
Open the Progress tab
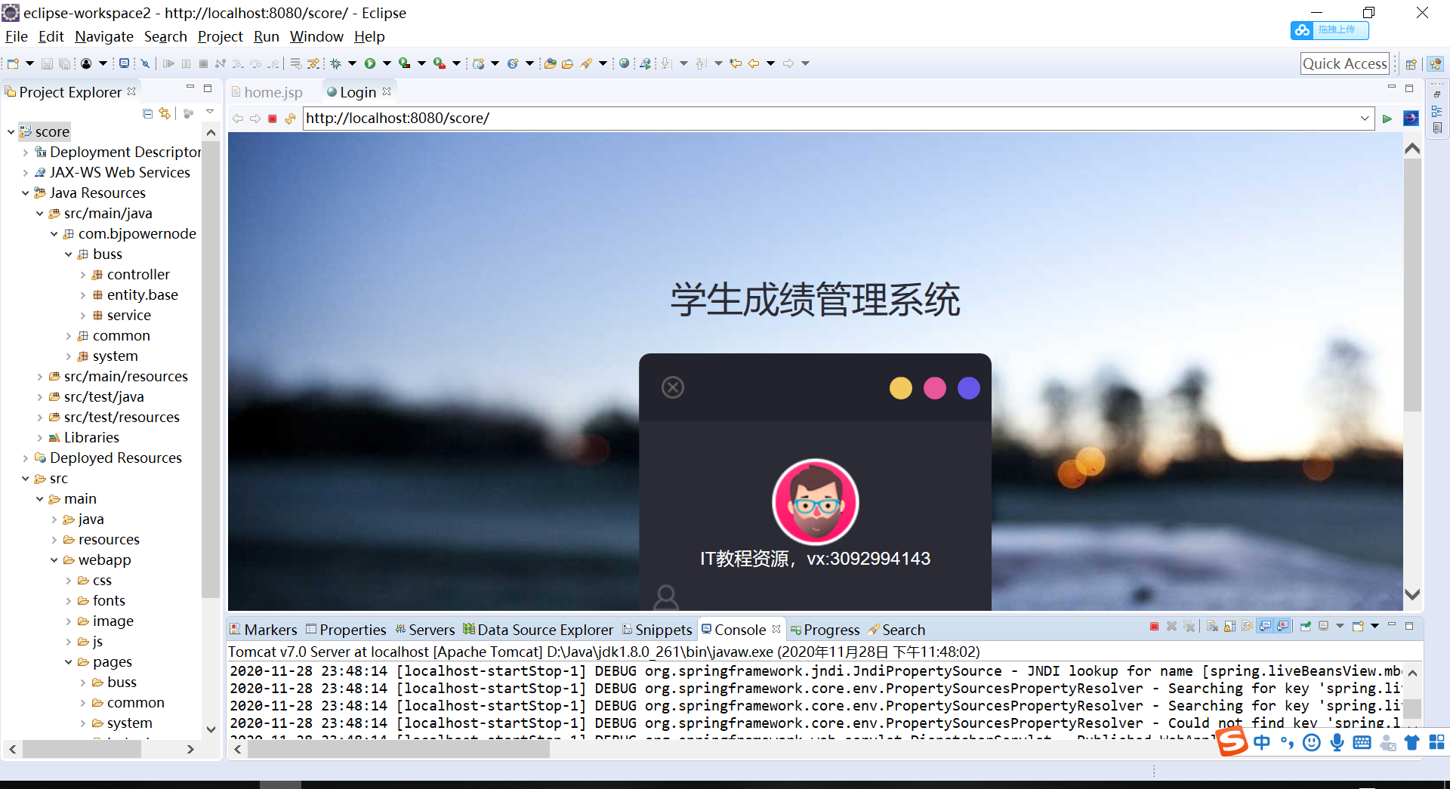tap(825, 630)
